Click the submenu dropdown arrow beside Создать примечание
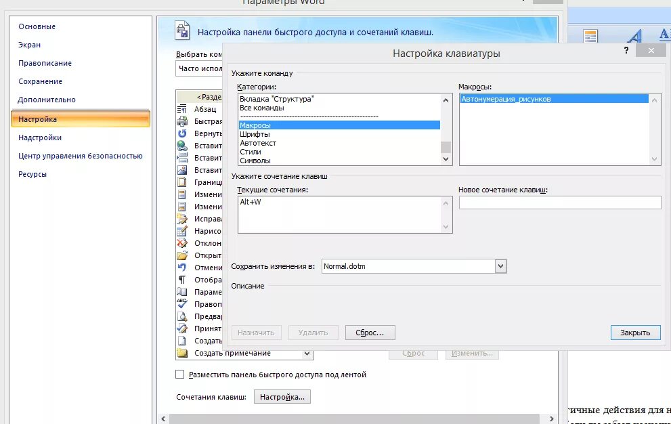This screenshot has width=671, height=424. [x=307, y=354]
